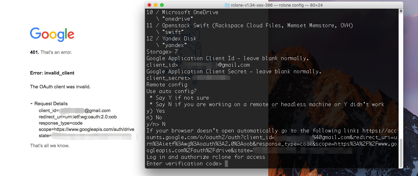Click the small icon above the terminal scrollbar
Image resolution: width=418 pixels, height=176 pixels.
click(x=401, y=11)
